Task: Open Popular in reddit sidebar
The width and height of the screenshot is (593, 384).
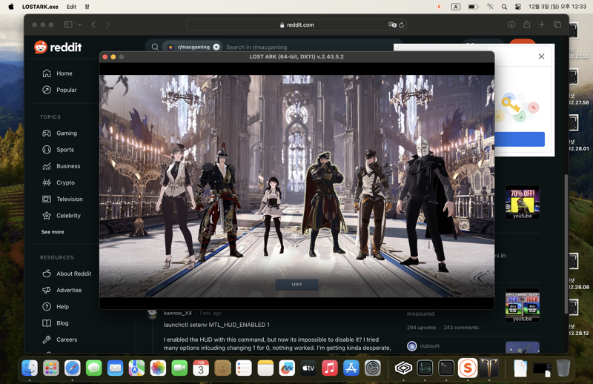Action: (x=66, y=90)
